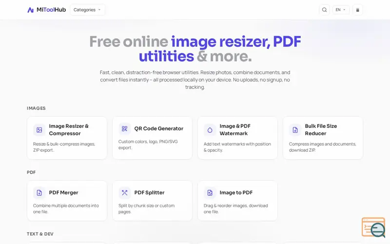Image resolution: width=390 pixels, height=244 pixels.
Task: Open Bulk File Size Reducer tool title
Action: click(321, 130)
